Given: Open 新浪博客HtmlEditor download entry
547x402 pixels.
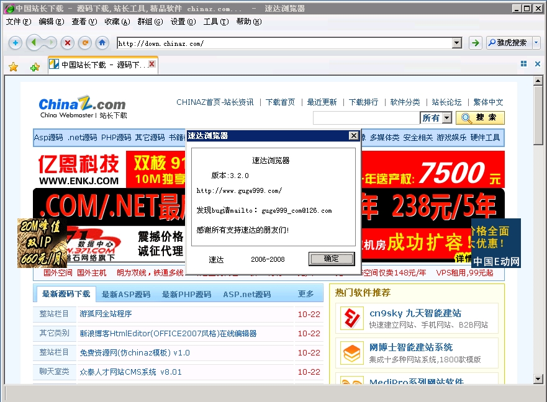Looking at the screenshot, I should tap(168, 333).
